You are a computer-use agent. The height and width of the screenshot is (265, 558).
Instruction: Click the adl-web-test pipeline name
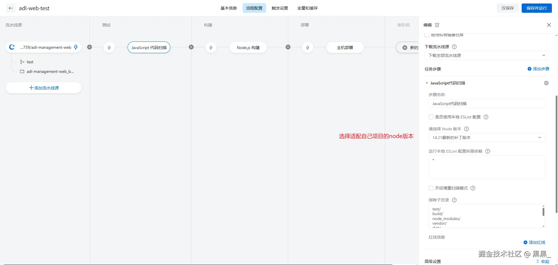(34, 8)
